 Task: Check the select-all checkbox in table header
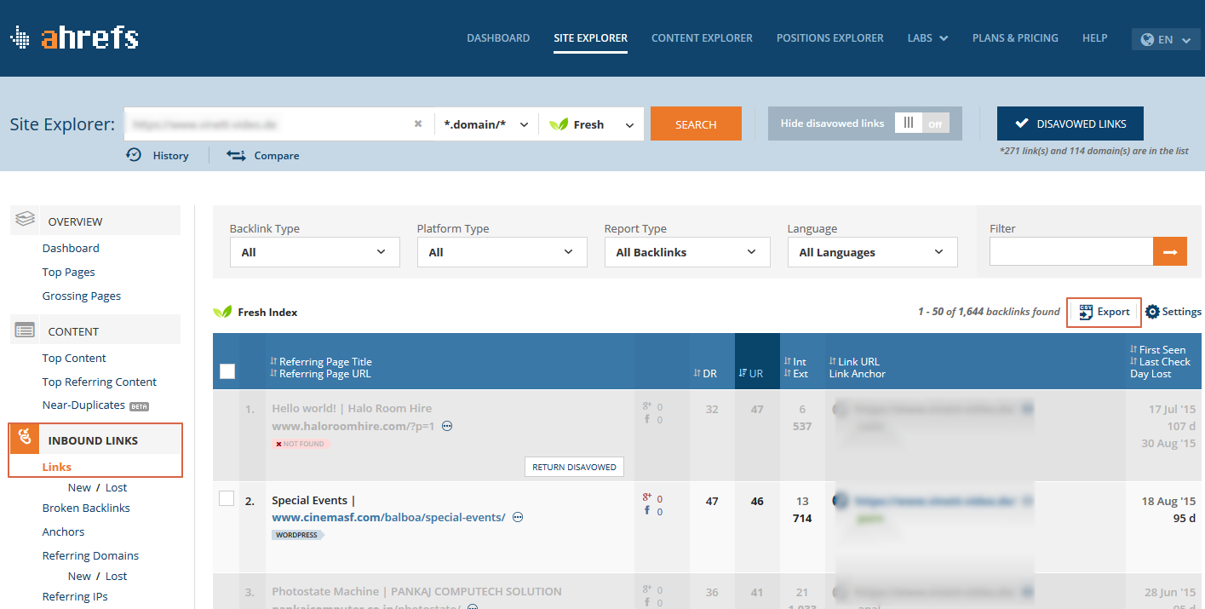click(x=227, y=371)
